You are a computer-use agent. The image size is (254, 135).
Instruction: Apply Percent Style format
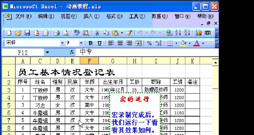tap(149, 43)
